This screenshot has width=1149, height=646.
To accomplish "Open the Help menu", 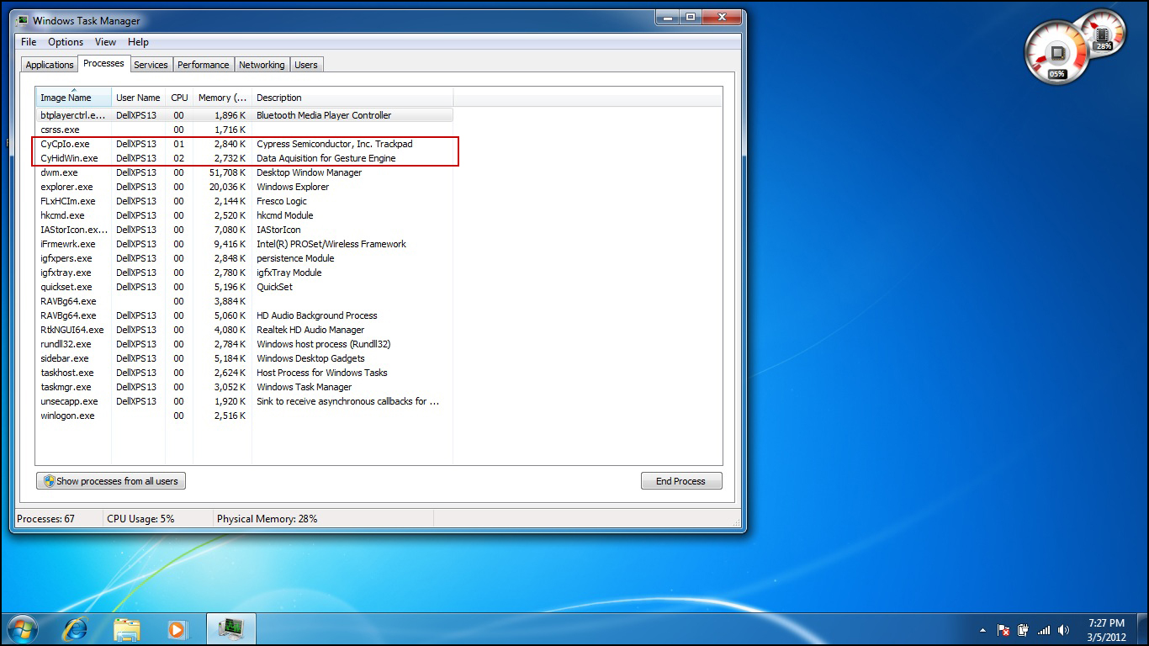I will tap(138, 42).
